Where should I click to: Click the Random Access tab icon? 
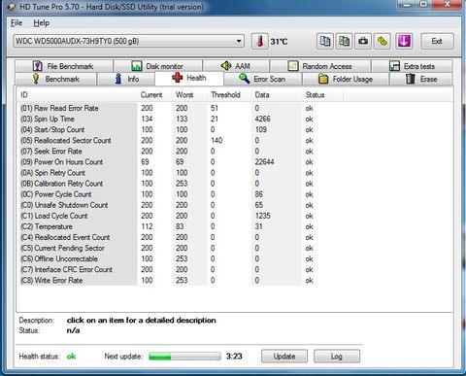[x=293, y=66]
